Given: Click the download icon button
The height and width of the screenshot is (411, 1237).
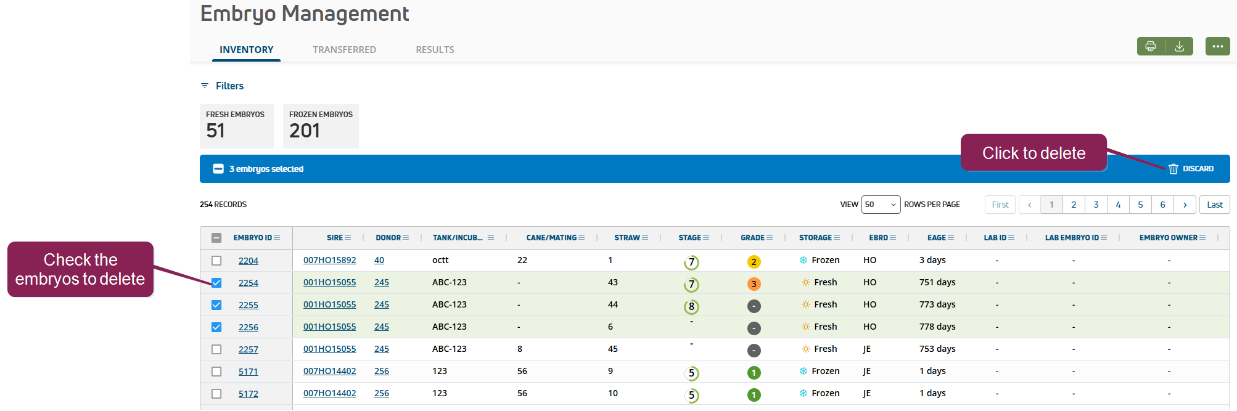Looking at the screenshot, I should pyautogui.click(x=1179, y=46).
